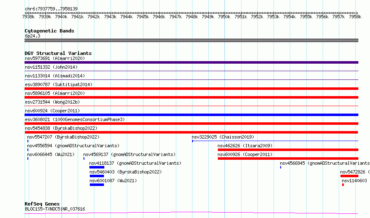Select nsv4556594 (gnomADStructuralVariants) label
Viewport: 370px width, 218px height.
(73, 146)
